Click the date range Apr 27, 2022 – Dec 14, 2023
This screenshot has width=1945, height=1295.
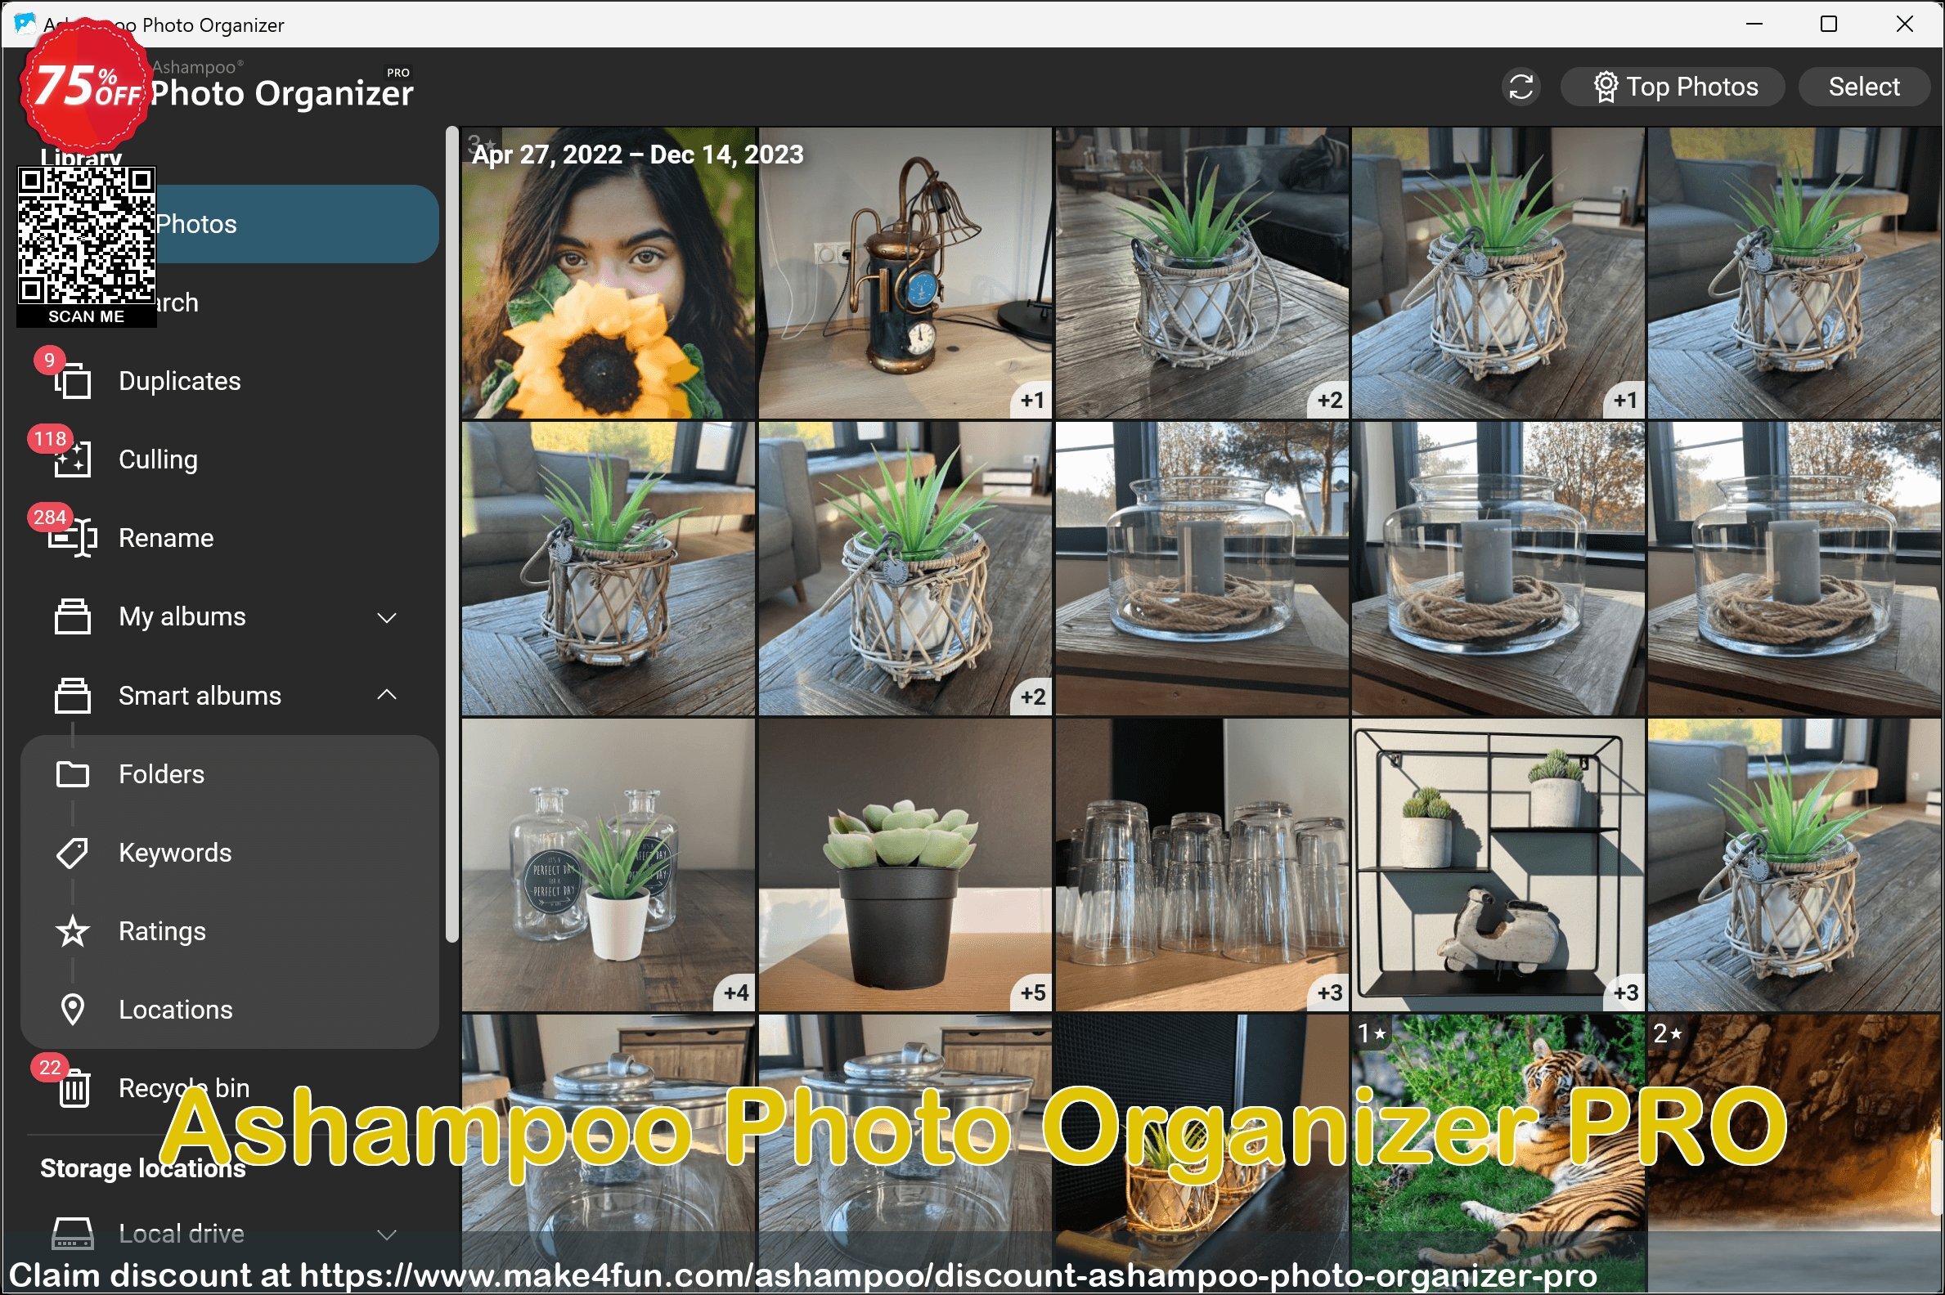[x=637, y=155]
